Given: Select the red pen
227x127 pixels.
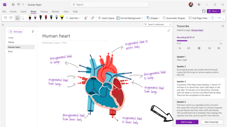Looking at the screenshot, I should click(x=46, y=18).
